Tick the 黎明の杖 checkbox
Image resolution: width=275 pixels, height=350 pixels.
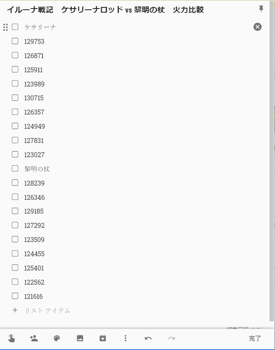tap(15, 169)
